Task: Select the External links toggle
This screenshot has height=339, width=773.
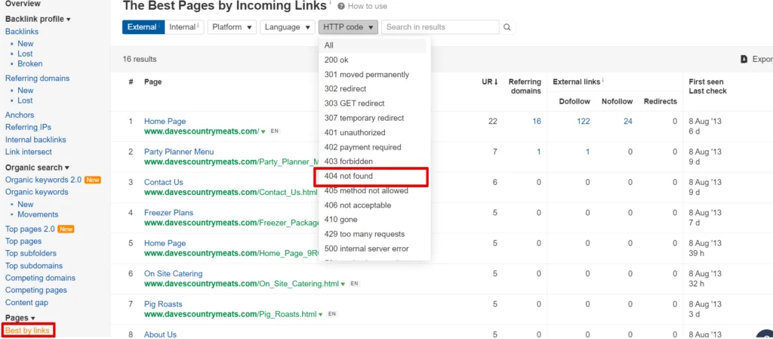Action: coord(143,27)
